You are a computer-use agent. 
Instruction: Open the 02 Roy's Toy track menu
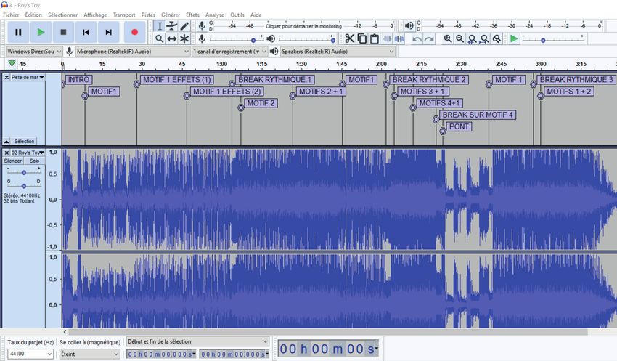pyautogui.click(x=29, y=153)
